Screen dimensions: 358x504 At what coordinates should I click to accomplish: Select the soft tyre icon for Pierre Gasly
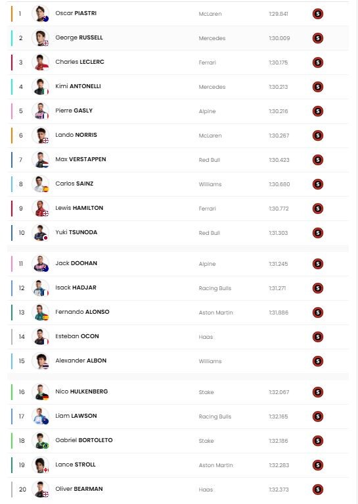317,111
